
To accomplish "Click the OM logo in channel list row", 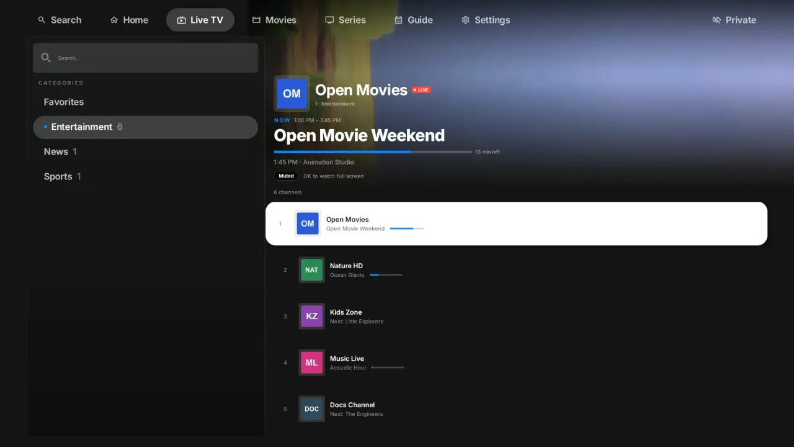I will pos(308,223).
